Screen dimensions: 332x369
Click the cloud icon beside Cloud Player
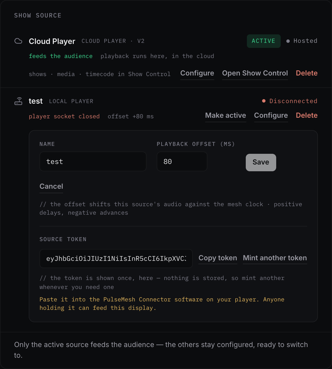18,41
